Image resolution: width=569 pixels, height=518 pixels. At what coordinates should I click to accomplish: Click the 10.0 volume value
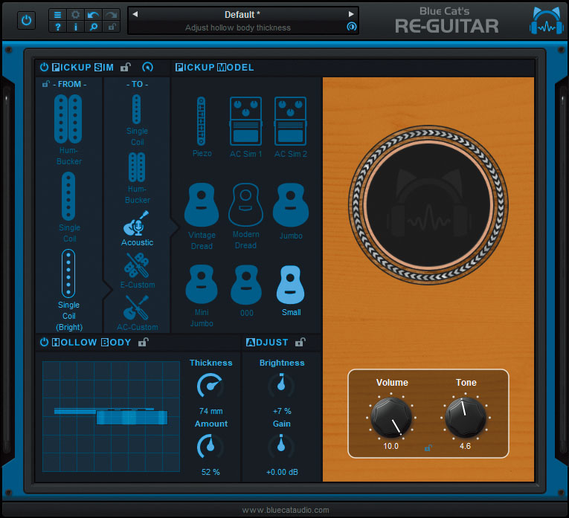pos(390,446)
